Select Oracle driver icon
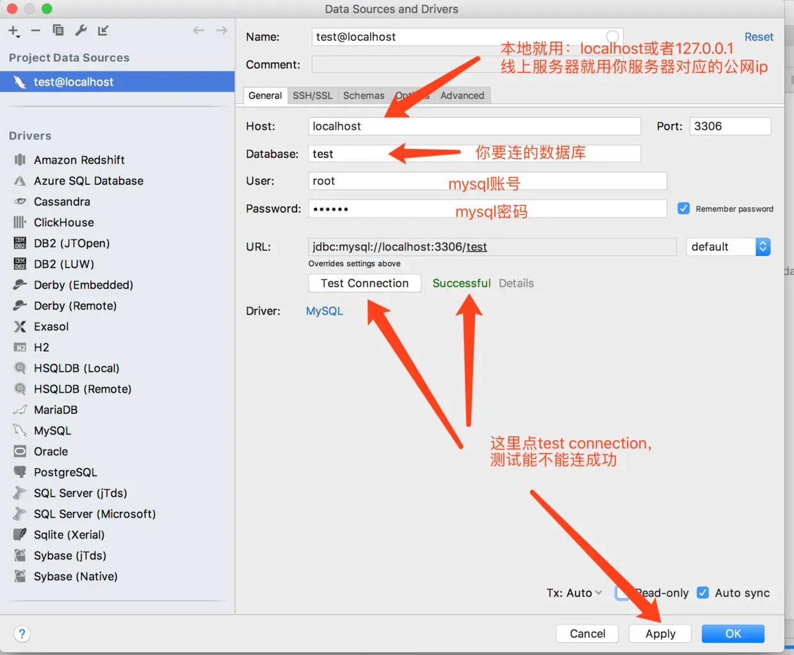 20,451
